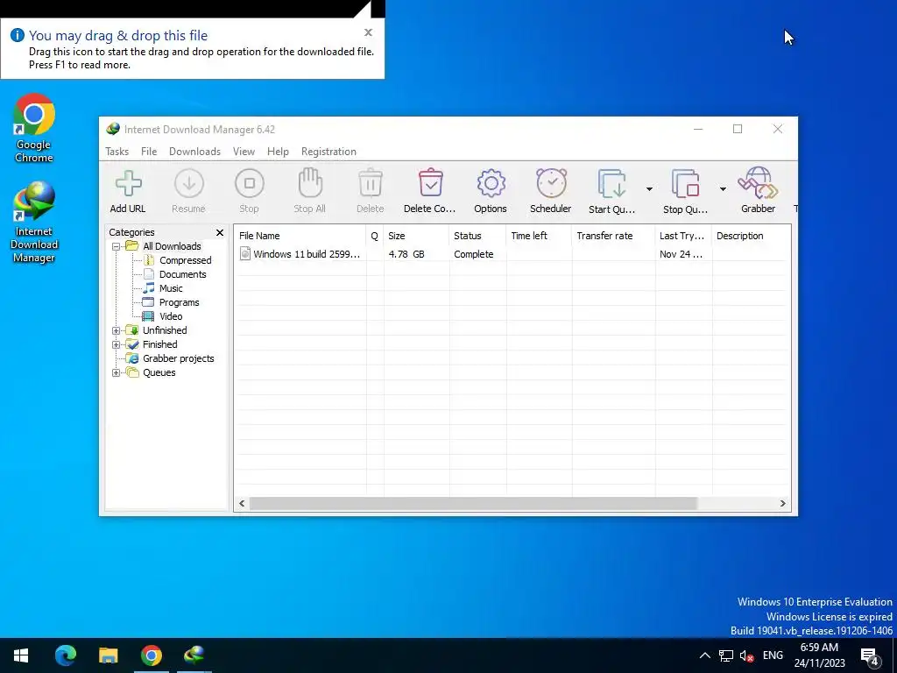Click the Start Queue toolbar icon
Screen dimensions: 897x673
point(611,184)
